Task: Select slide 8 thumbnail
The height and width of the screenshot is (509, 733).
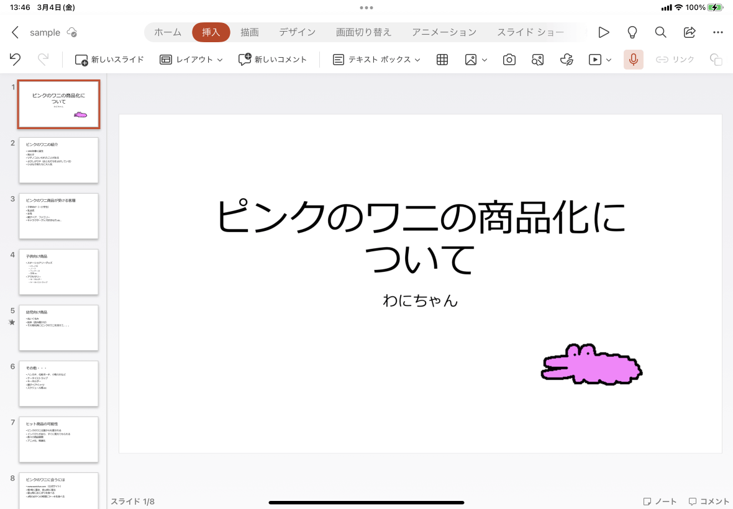Action: (59, 491)
